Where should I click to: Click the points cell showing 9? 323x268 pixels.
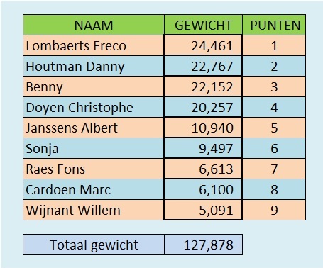point(274,210)
